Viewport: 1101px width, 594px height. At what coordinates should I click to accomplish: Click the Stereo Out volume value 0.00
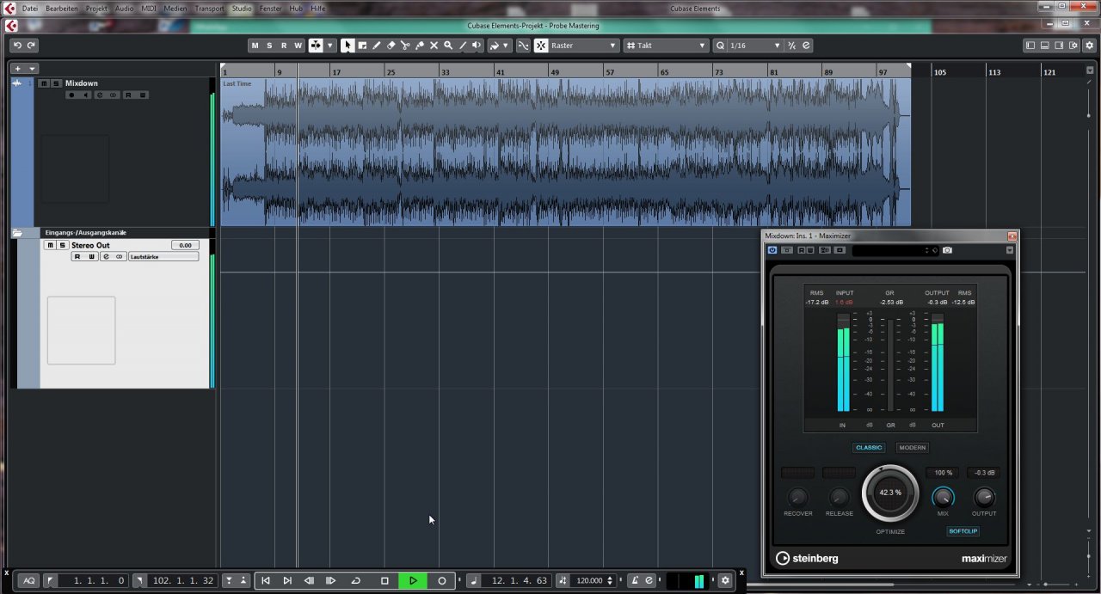185,246
